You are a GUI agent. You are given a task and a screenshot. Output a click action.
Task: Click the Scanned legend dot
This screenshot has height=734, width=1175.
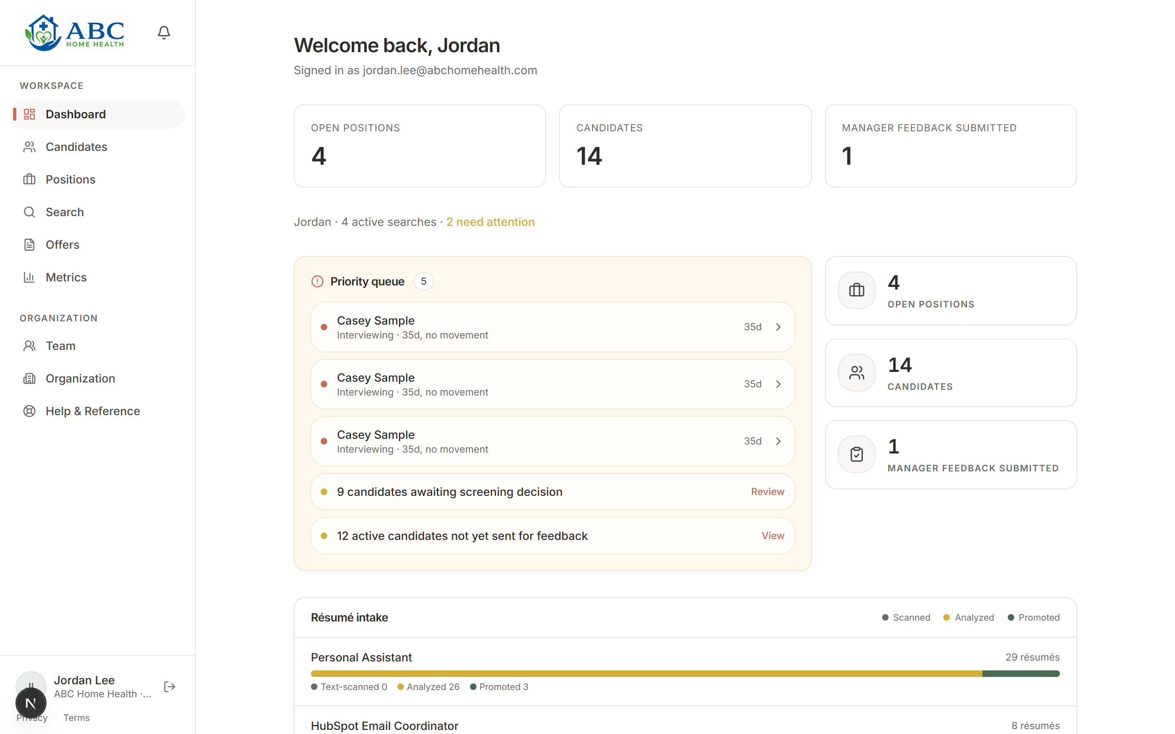click(885, 617)
